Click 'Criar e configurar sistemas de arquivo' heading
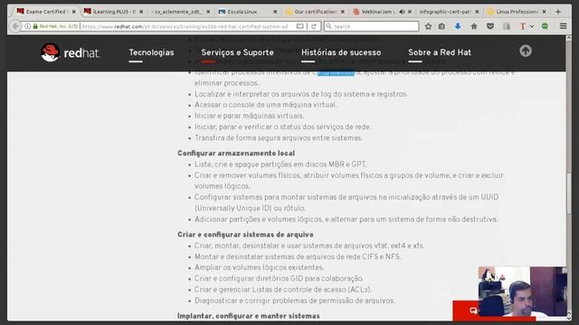 tap(245, 235)
